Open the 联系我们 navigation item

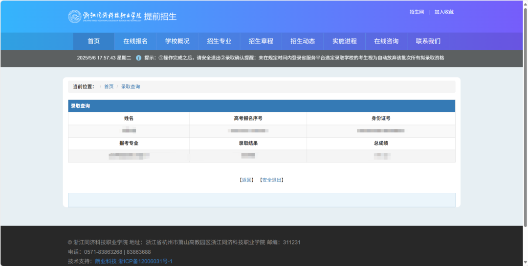[x=428, y=41]
